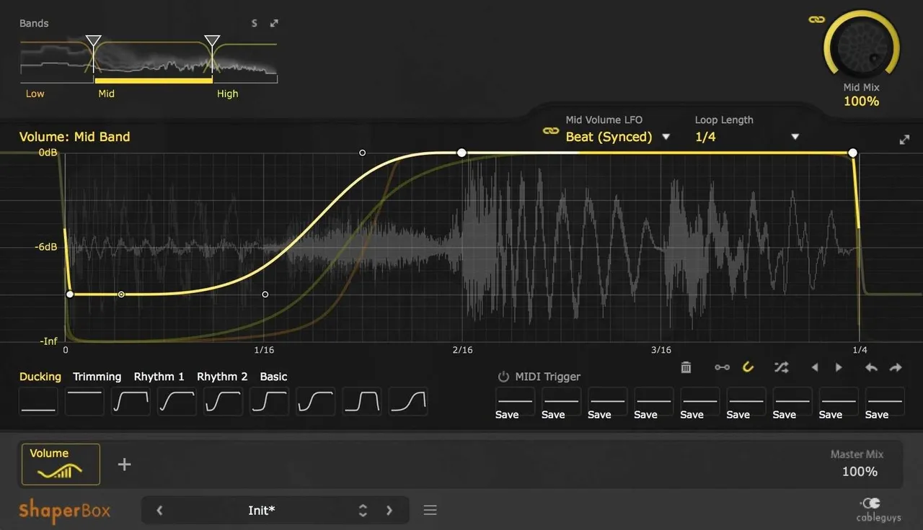Click the Mid Mix knob
Viewport: 923px width, 530px height.
[862, 45]
